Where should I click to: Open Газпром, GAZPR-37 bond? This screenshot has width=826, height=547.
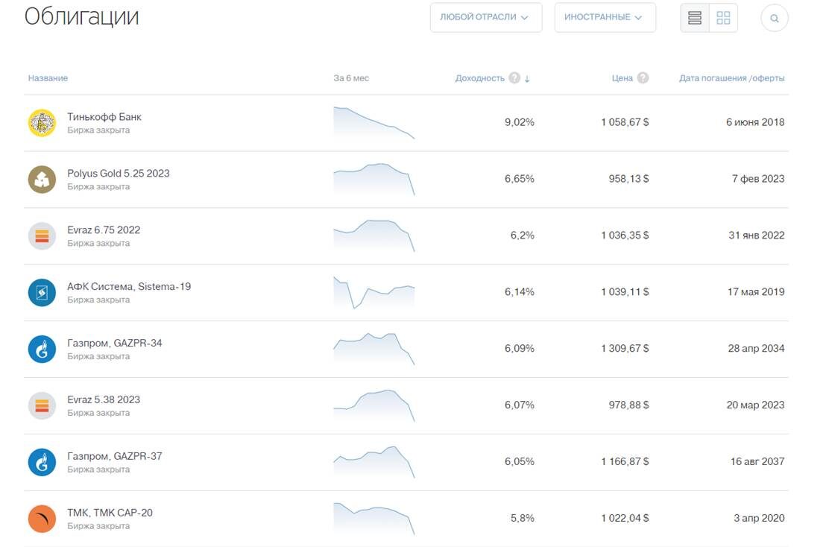[x=115, y=456]
